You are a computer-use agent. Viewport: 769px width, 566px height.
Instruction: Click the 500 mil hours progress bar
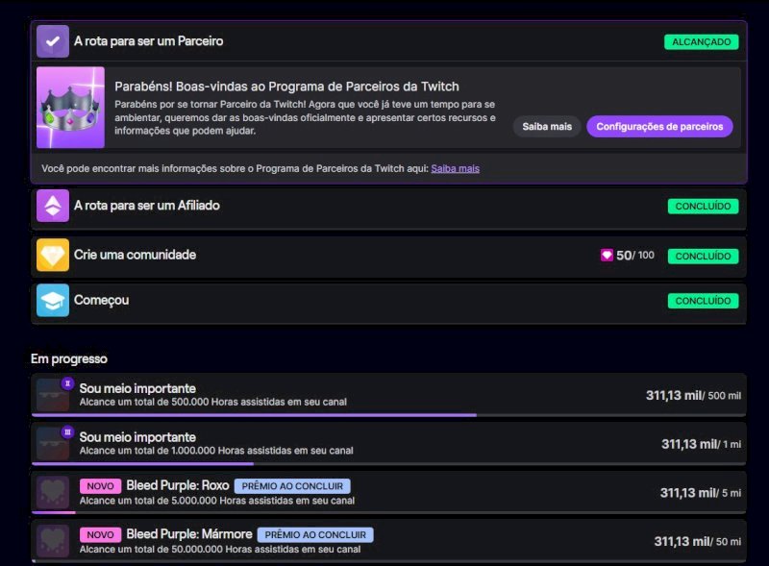[388, 415]
